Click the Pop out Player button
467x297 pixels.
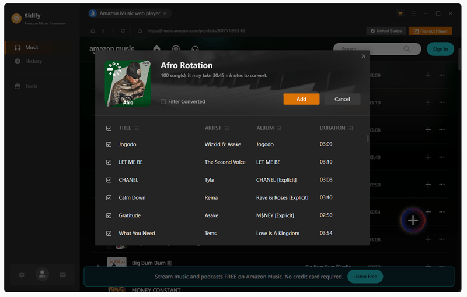point(430,31)
